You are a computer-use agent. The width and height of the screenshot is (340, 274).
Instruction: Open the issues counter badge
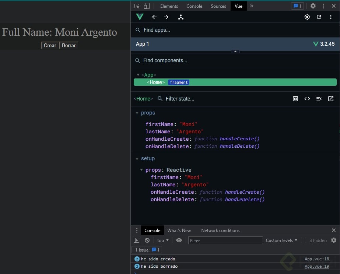(297, 6)
